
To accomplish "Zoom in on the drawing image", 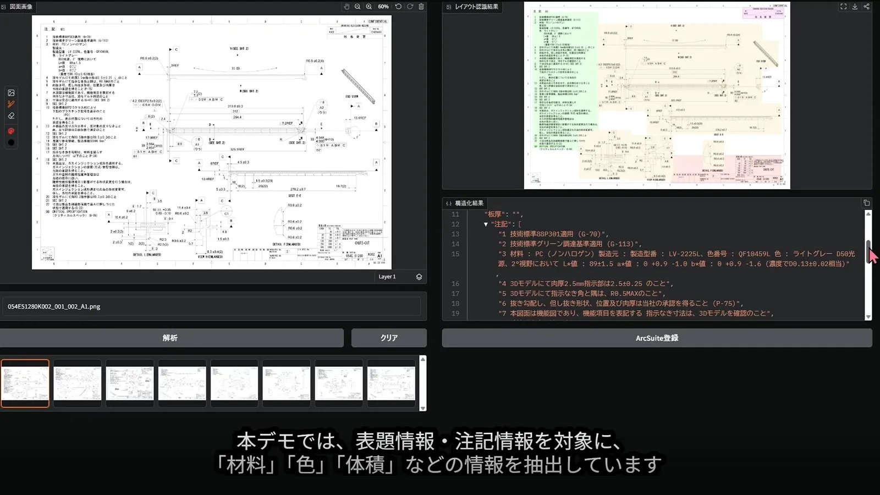I will (x=369, y=7).
